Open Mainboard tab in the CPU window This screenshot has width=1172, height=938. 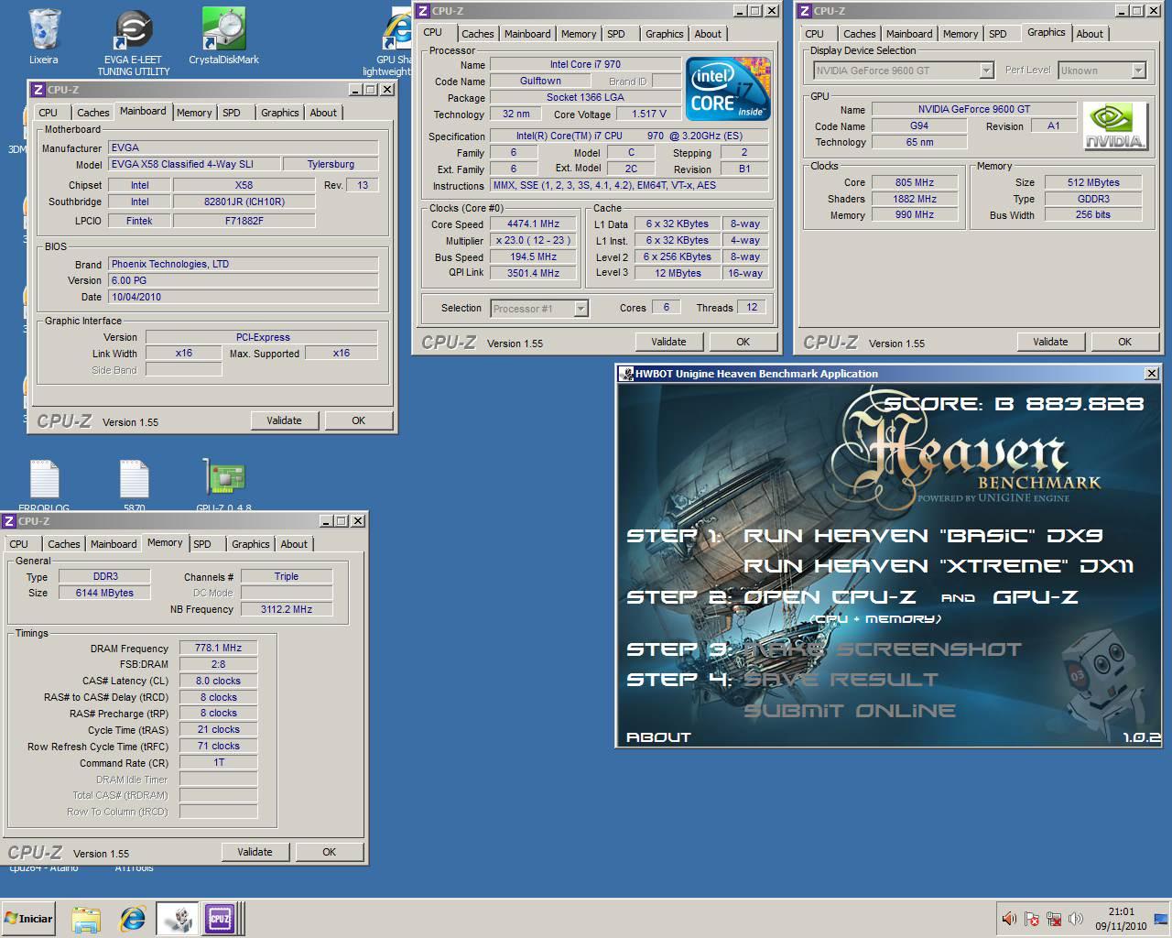coord(527,34)
